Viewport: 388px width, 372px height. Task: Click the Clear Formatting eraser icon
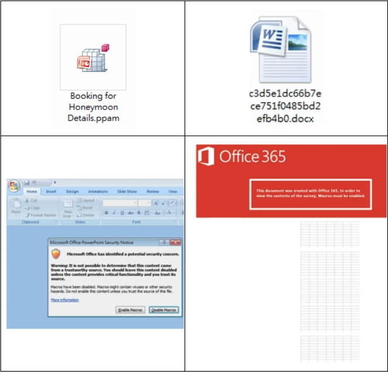coord(173,204)
